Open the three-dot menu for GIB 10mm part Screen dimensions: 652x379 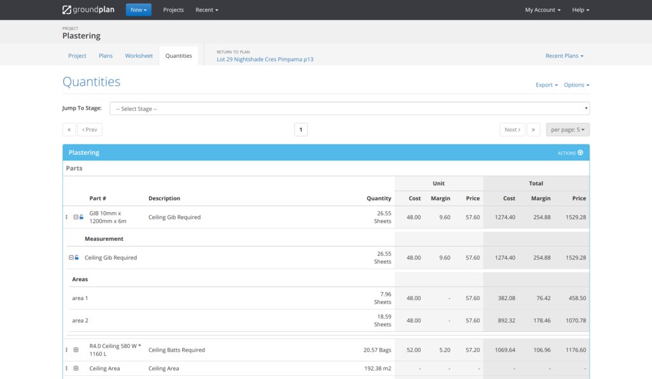coord(66,217)
